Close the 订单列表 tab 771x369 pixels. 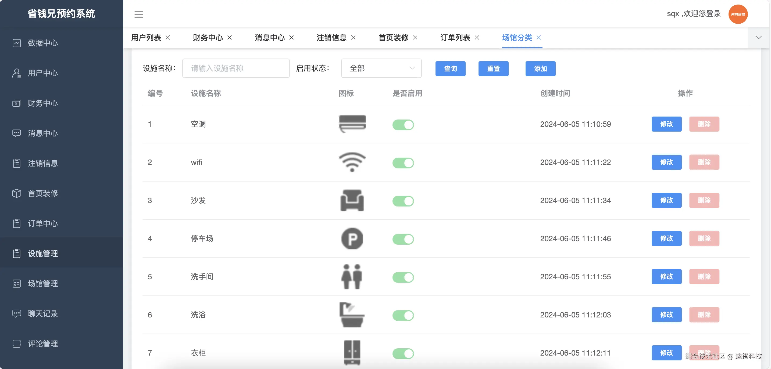(477, 38)
